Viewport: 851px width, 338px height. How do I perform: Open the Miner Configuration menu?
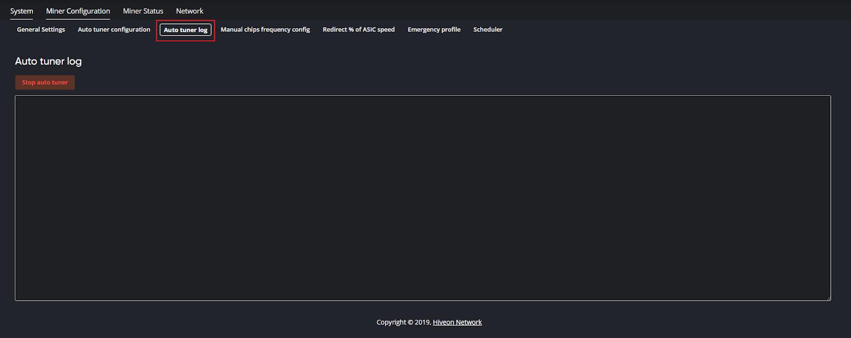tap(78, 11)
